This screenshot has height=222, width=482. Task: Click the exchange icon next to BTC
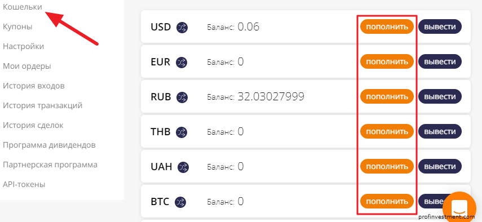180,202
